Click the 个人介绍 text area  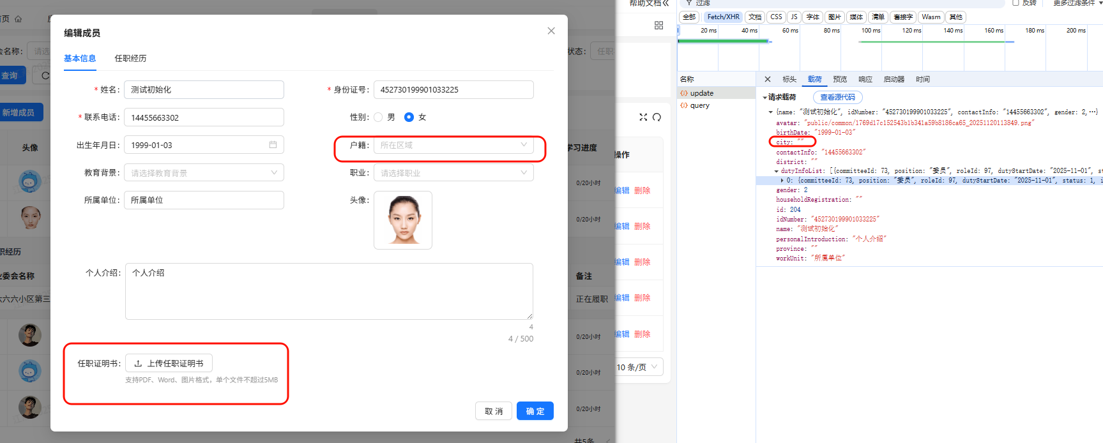(x=329, y=291)
